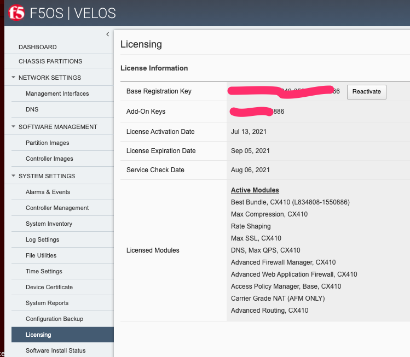This screenshot has width=410, height=357.
Task: Open the DNS settings page
Action: coord(32,109)
